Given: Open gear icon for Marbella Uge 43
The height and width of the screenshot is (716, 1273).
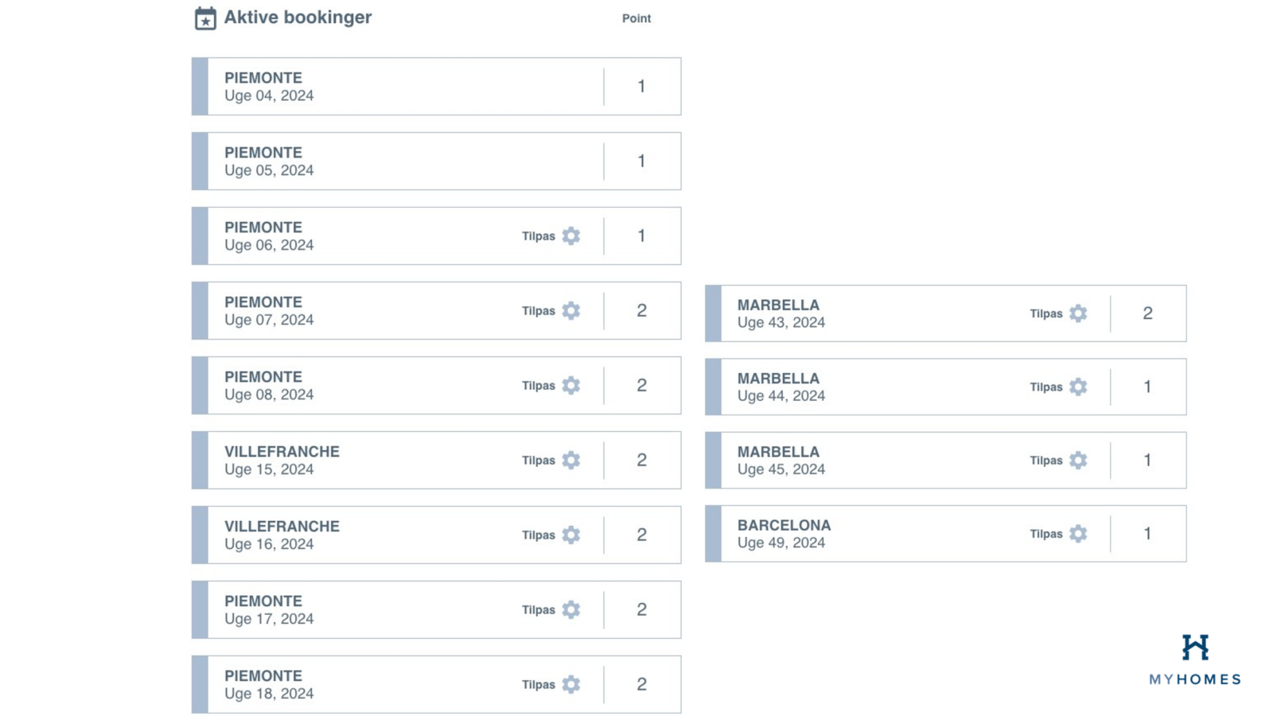Looking at the screenshot, I should tap(1078, 313).
